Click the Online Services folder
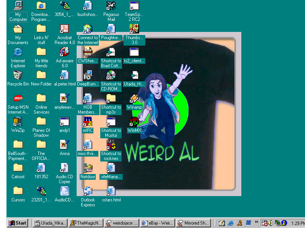 (41, 98)
